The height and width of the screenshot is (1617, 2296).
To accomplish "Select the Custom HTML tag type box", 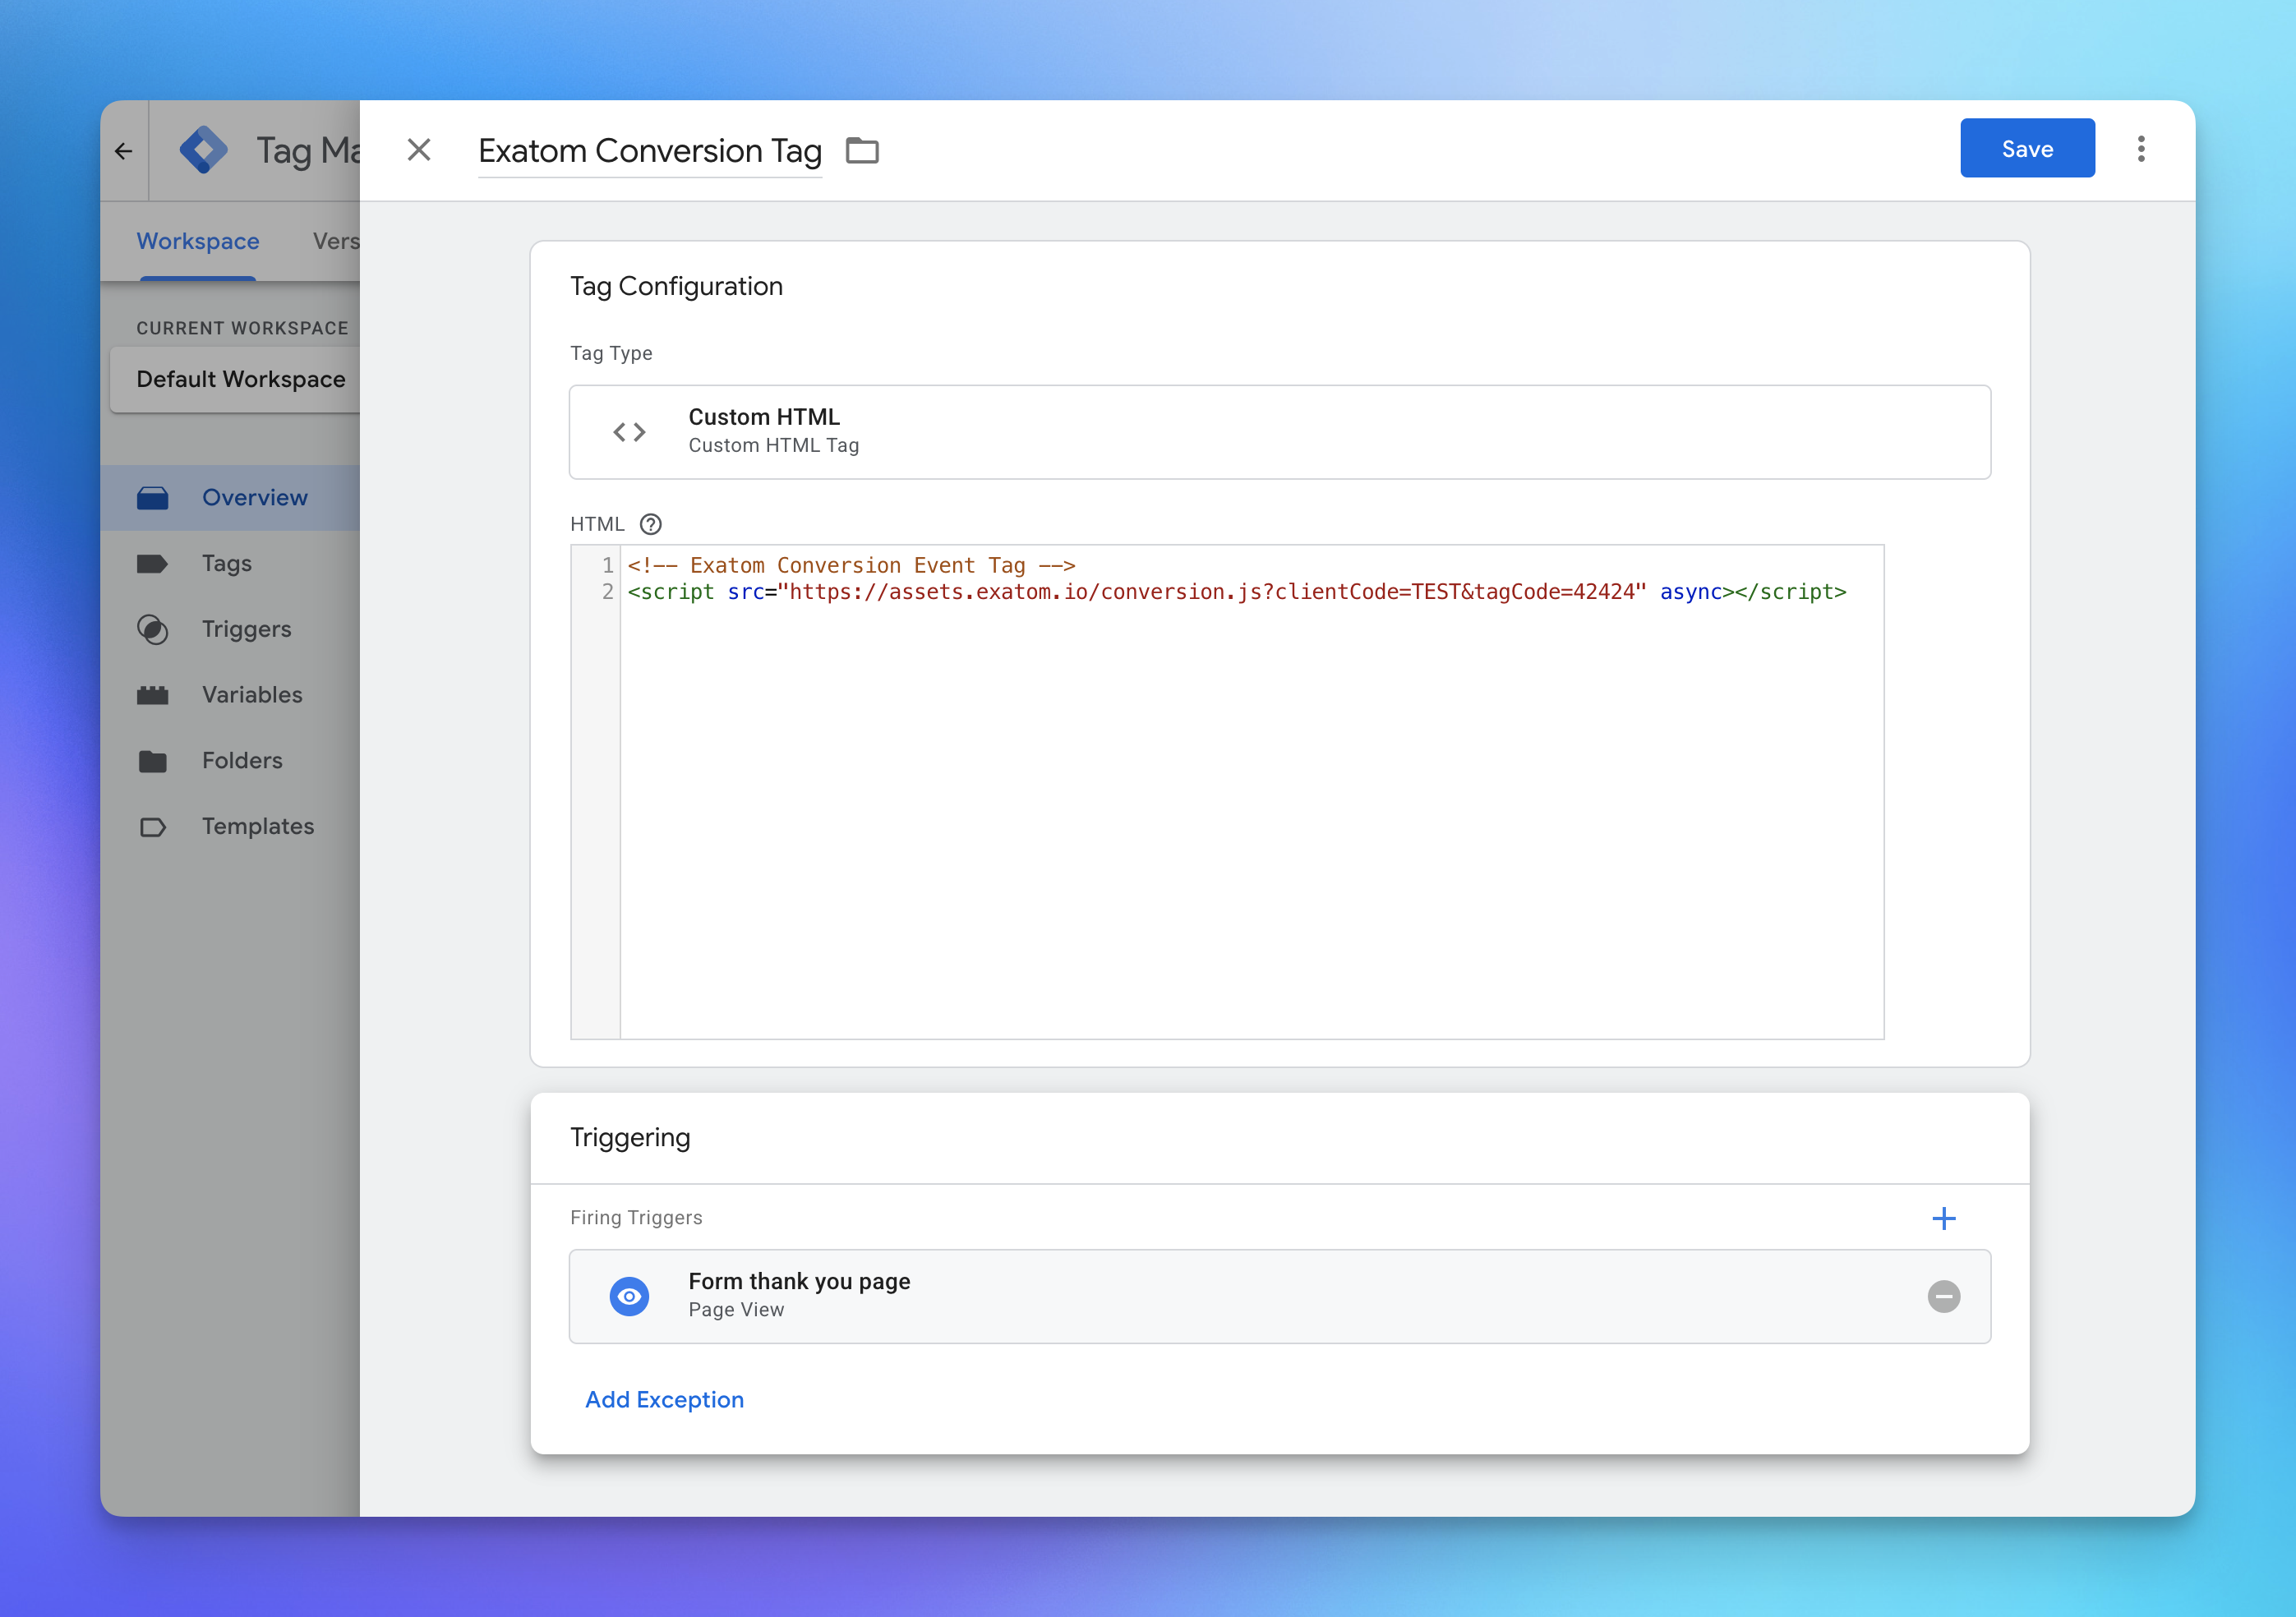I will click(x=1279, y=432).
